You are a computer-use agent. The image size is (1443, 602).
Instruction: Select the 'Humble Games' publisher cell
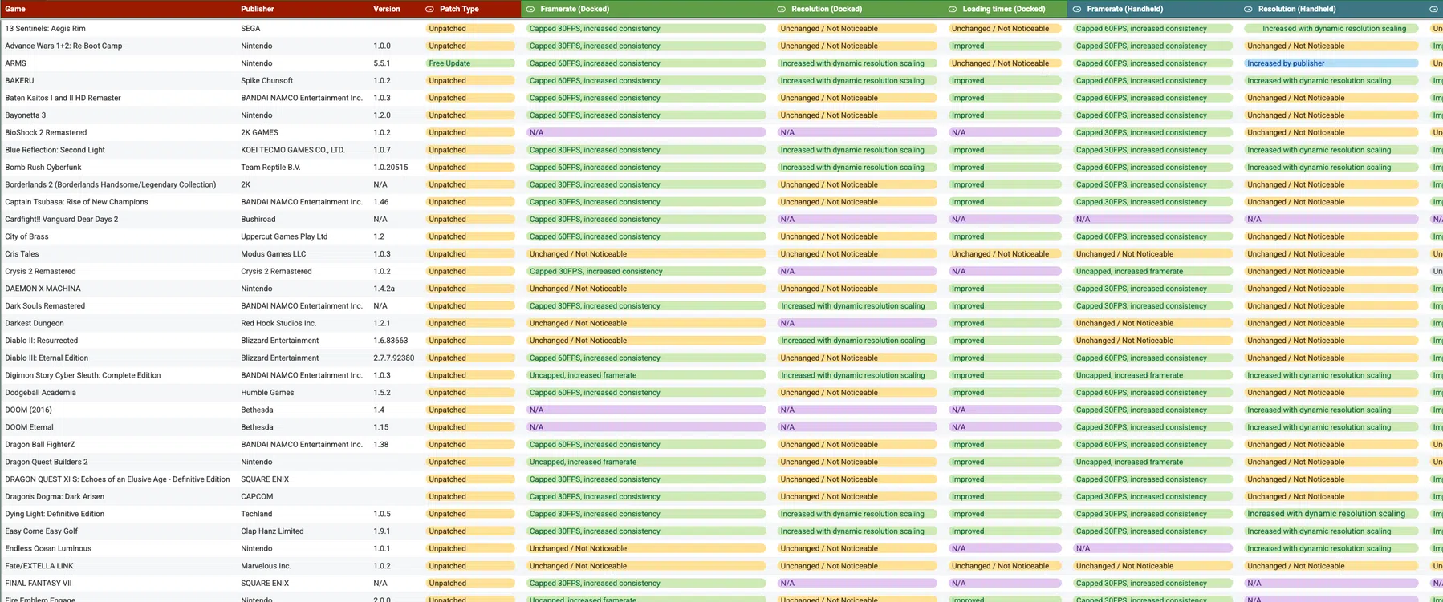click(267, 393)
